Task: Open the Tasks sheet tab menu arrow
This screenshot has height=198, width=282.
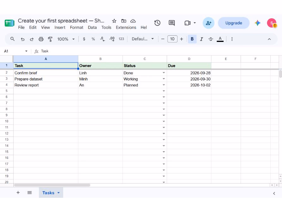Action: [58, 193]
